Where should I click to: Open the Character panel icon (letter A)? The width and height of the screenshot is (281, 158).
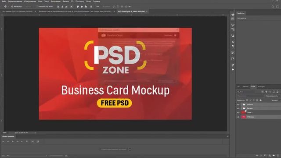pyautogui.click(x=233, y=42)
